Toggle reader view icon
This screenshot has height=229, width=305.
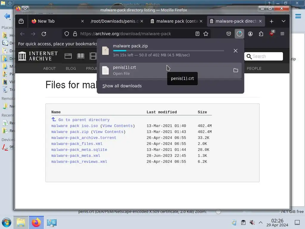coord(197,34)
